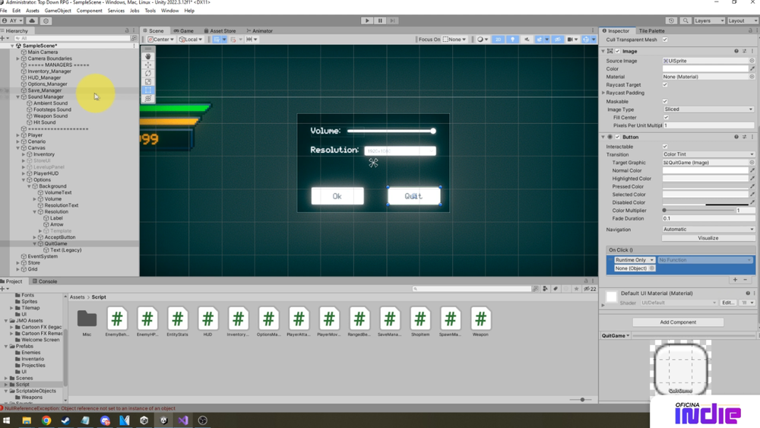Open SaveMana script asset

(x=389, y=322)
